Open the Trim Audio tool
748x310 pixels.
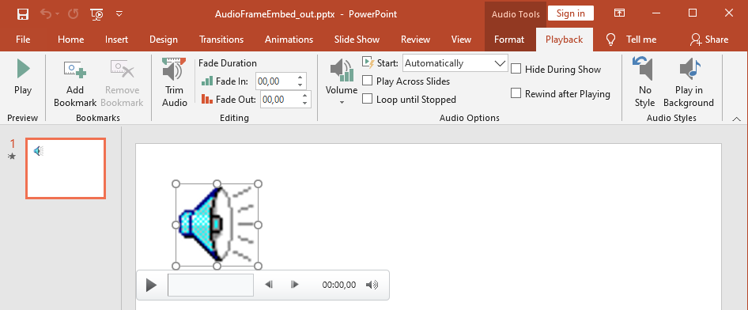click(x=174, y=82)
